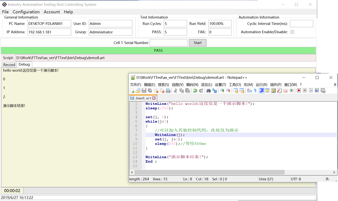This screenshot has width=338, height=201.
Task: Click the Zoom In magnifier icon
Action: (x=222, y=91)
